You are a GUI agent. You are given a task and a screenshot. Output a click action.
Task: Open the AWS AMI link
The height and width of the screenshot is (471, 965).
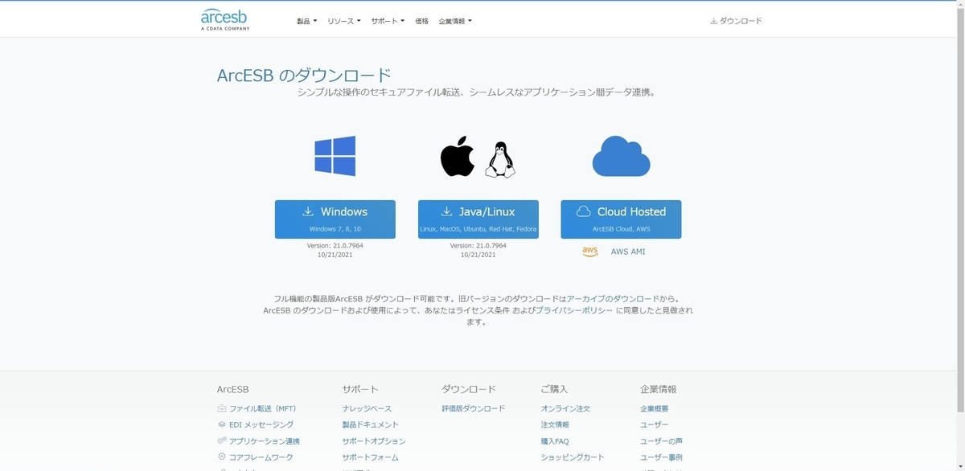tap(628, 252)
